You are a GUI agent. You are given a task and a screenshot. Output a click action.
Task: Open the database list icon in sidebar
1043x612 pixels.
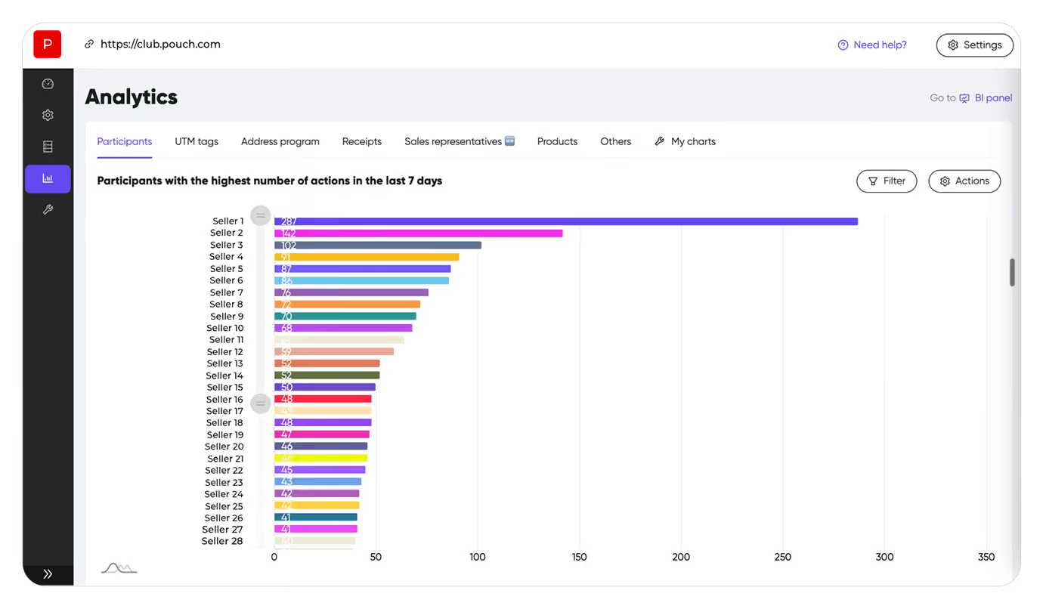tap(48, 147)
